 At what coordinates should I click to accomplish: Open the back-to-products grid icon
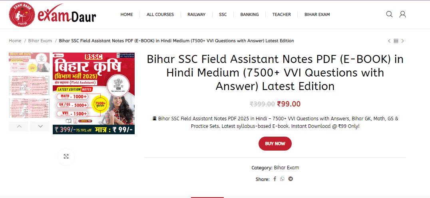(x=396, y=41)
